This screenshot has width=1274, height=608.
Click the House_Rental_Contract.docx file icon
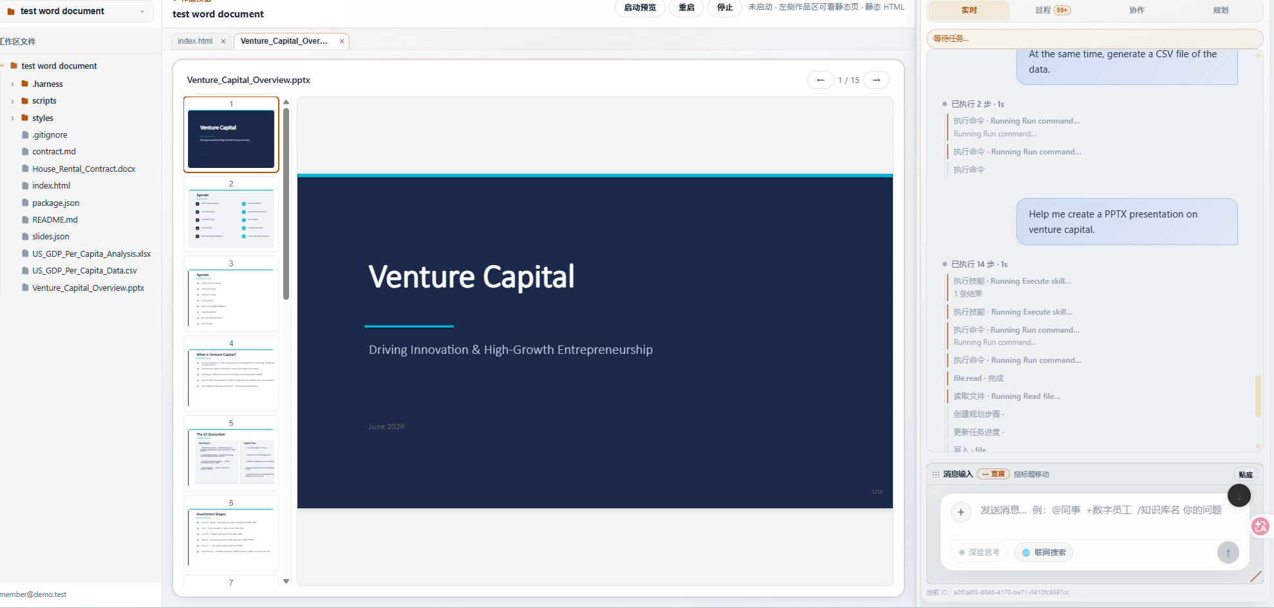click(25, 169)
